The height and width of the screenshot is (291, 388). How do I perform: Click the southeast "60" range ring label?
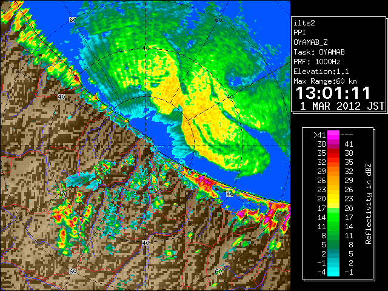pos(218,272)
